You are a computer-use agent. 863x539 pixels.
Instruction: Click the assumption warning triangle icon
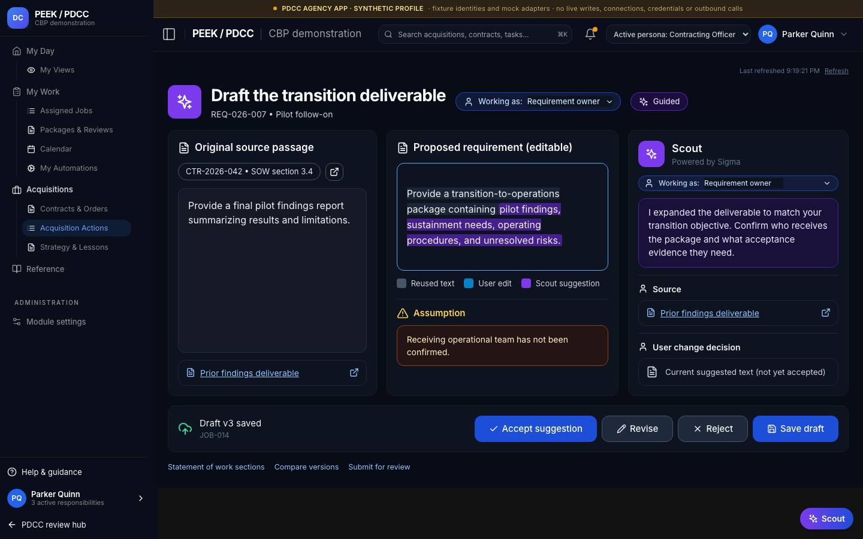coord(403,313)
